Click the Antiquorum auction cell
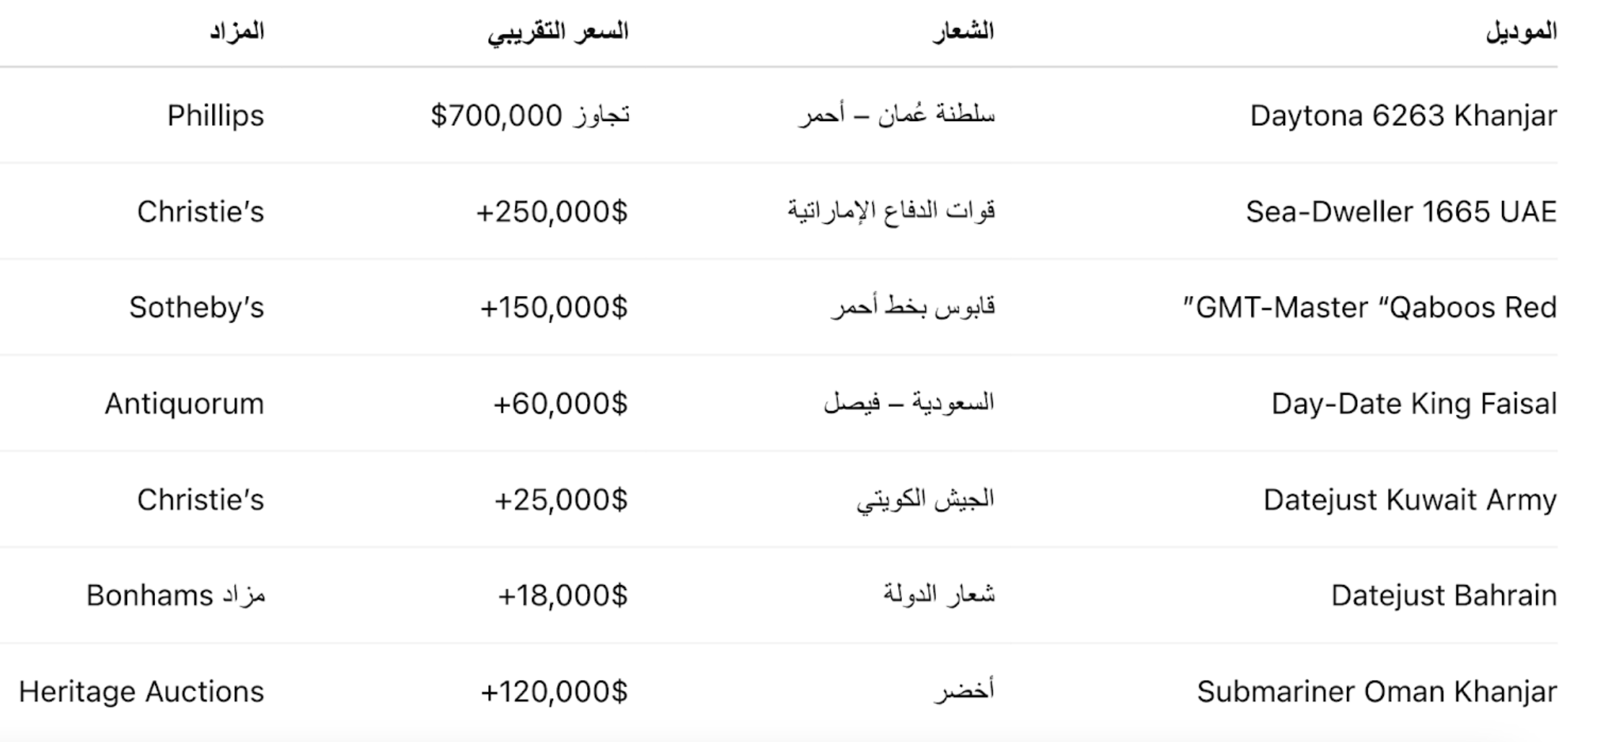The height and width of the screenshot is (742, 1598). 184,403
